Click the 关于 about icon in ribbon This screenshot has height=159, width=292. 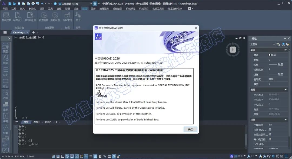[x=78, y=17]
